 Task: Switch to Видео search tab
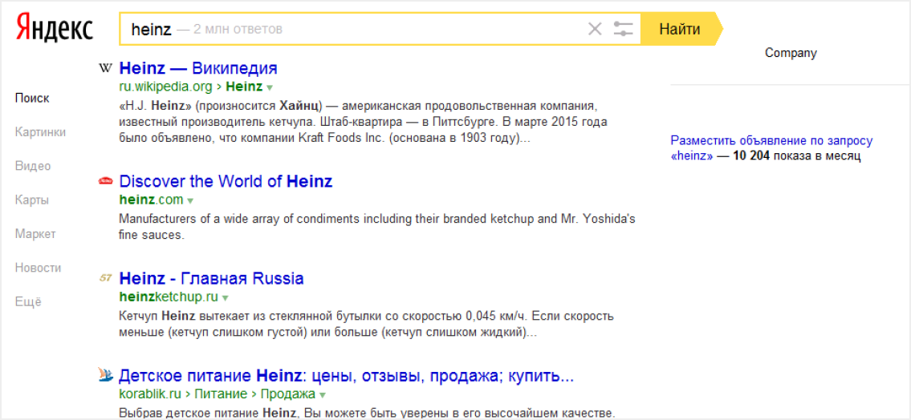33,166
